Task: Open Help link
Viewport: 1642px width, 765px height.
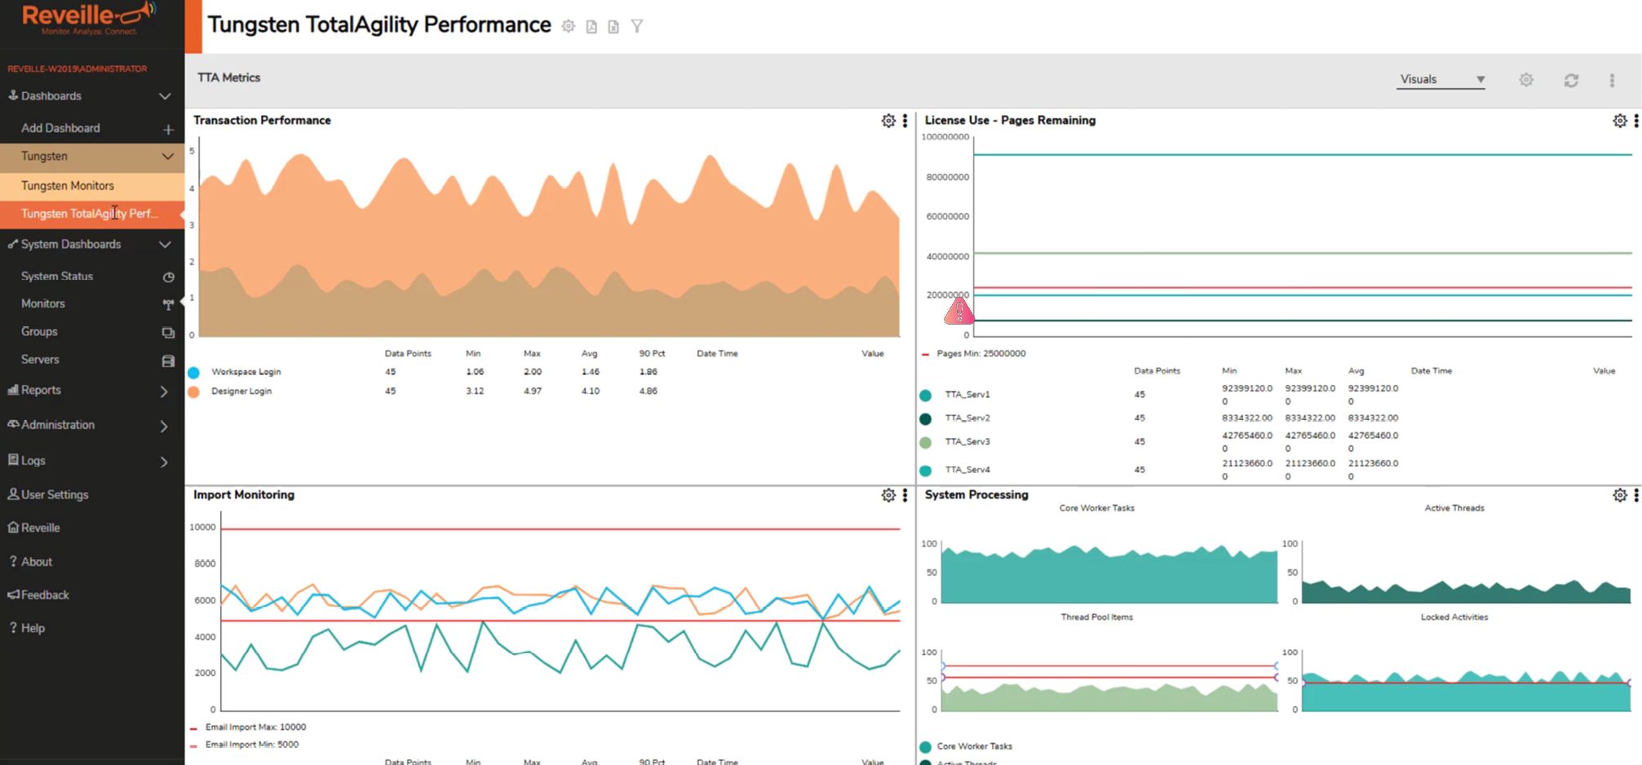Action: [26, 628]
